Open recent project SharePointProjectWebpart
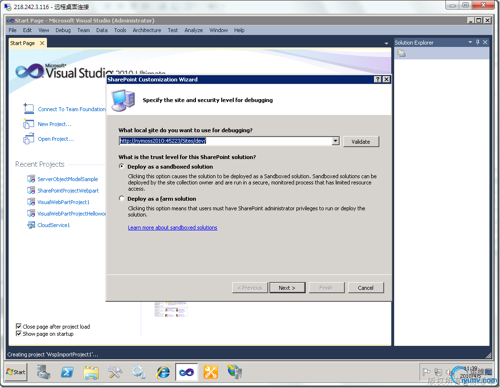 coord(68,191)
